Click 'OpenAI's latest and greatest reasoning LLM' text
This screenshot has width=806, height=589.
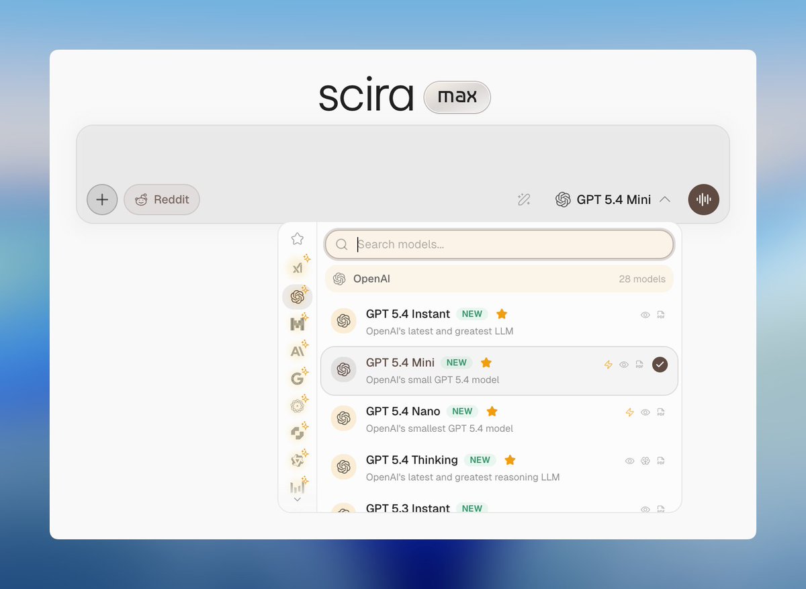click(x=463, y=478)
